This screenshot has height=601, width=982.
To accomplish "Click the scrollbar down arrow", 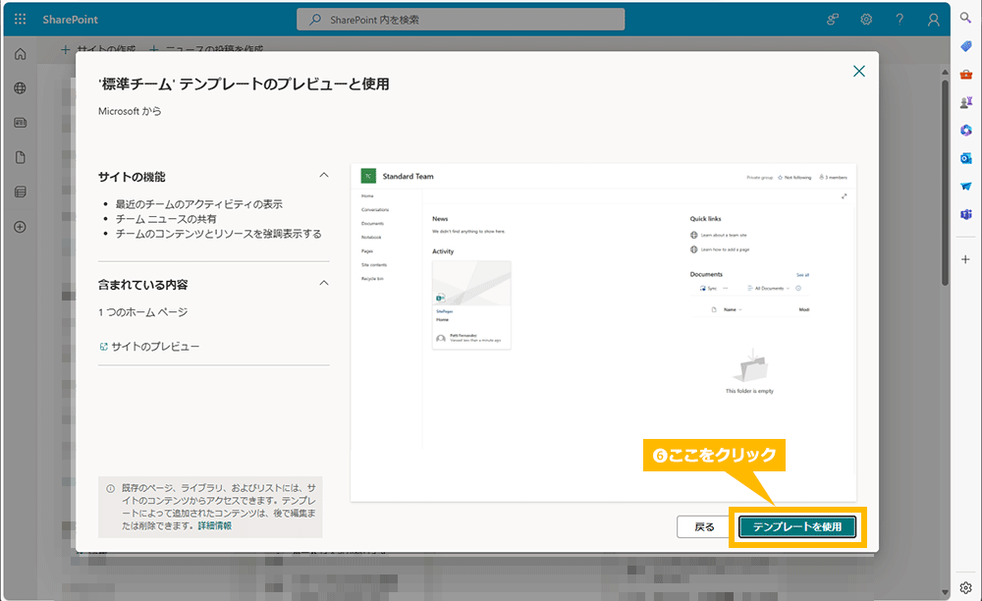I will pos(945,592).
